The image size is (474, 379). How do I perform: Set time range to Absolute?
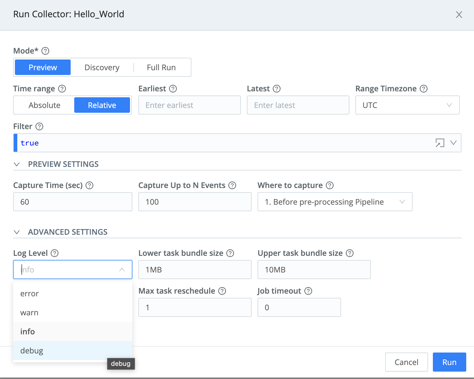tap(44, 105)
